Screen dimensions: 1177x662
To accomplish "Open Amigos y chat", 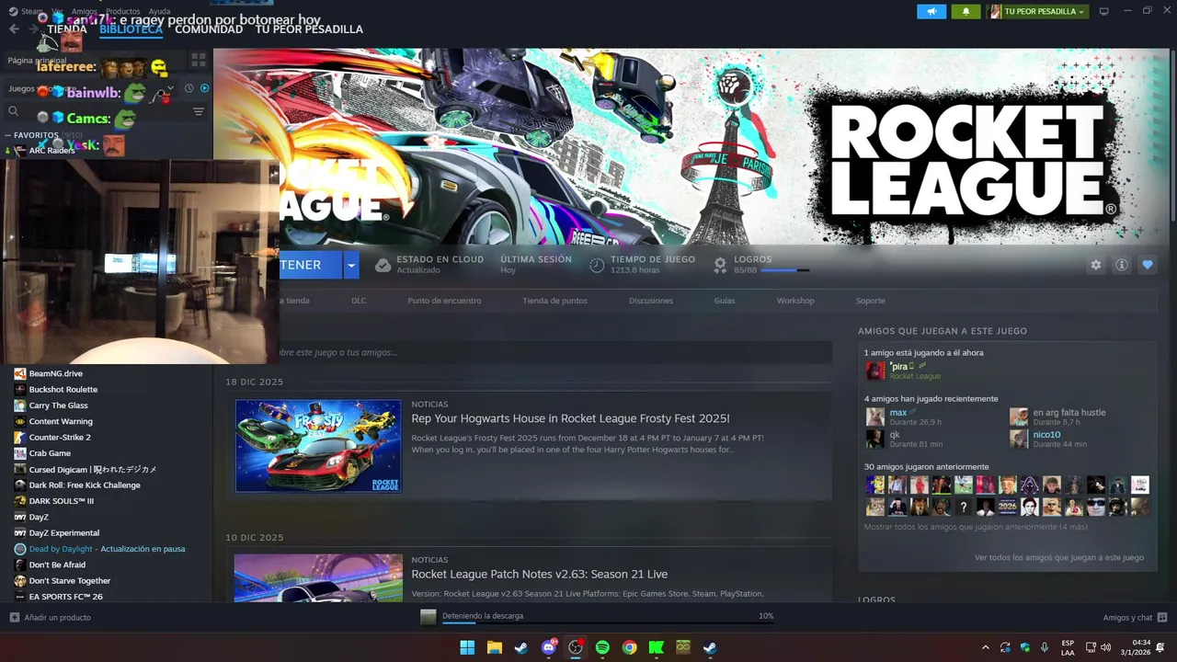I will [x=1135, y=617].
